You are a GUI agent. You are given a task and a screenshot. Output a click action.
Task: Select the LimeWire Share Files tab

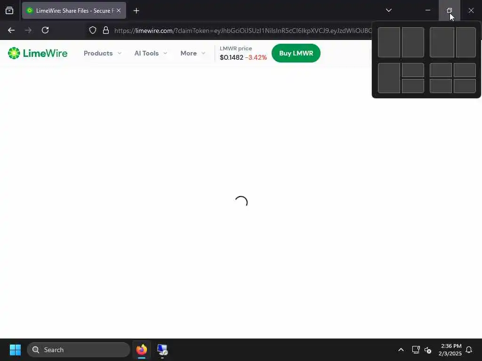pos(74,10)
